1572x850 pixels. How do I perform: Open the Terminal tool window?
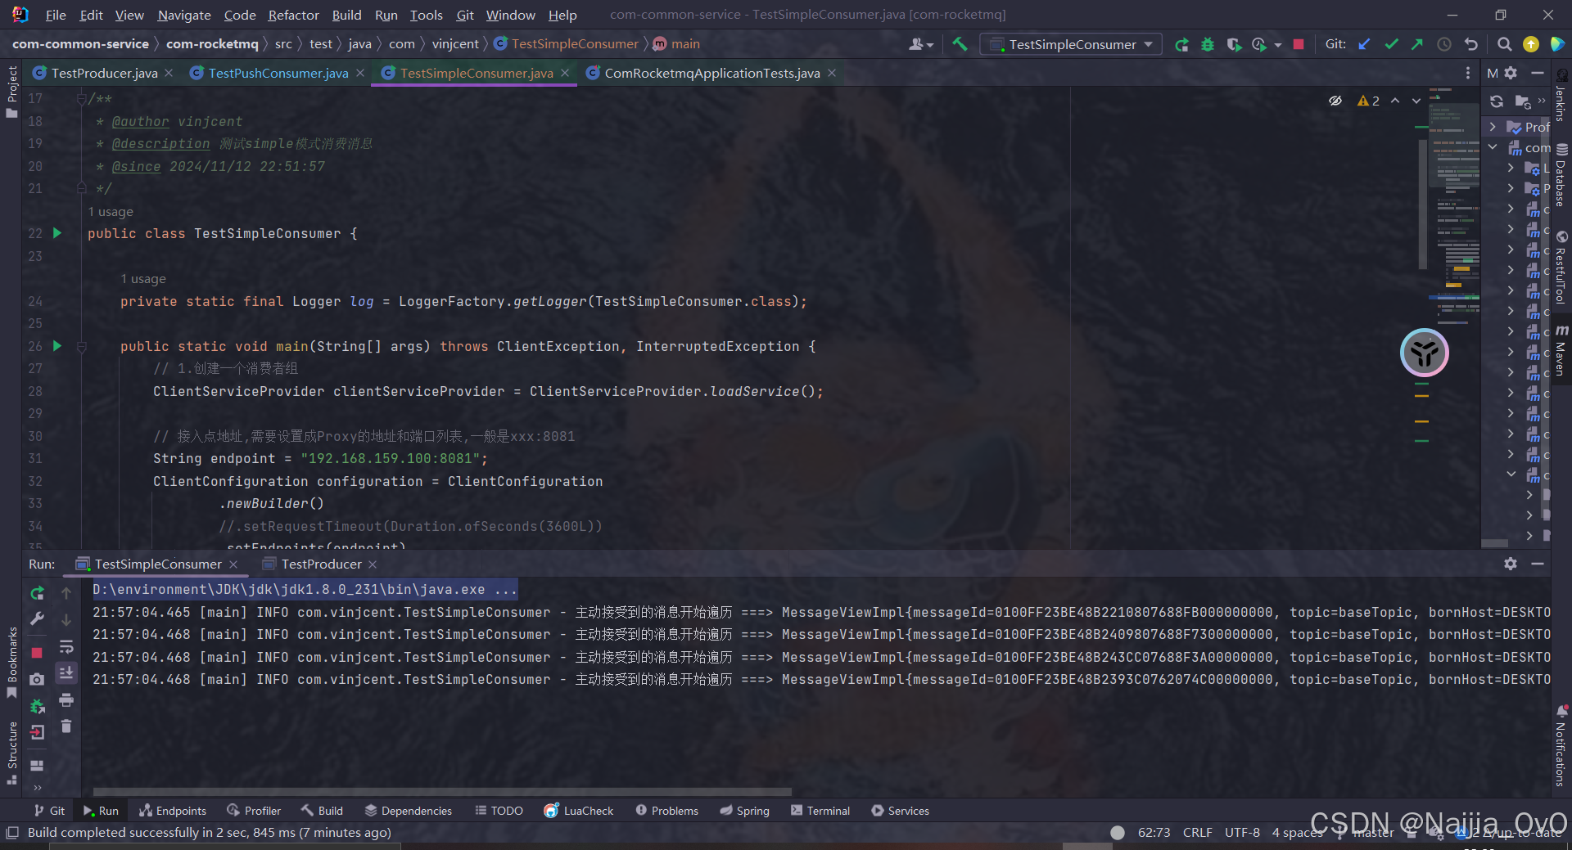[x=820, y=811]
